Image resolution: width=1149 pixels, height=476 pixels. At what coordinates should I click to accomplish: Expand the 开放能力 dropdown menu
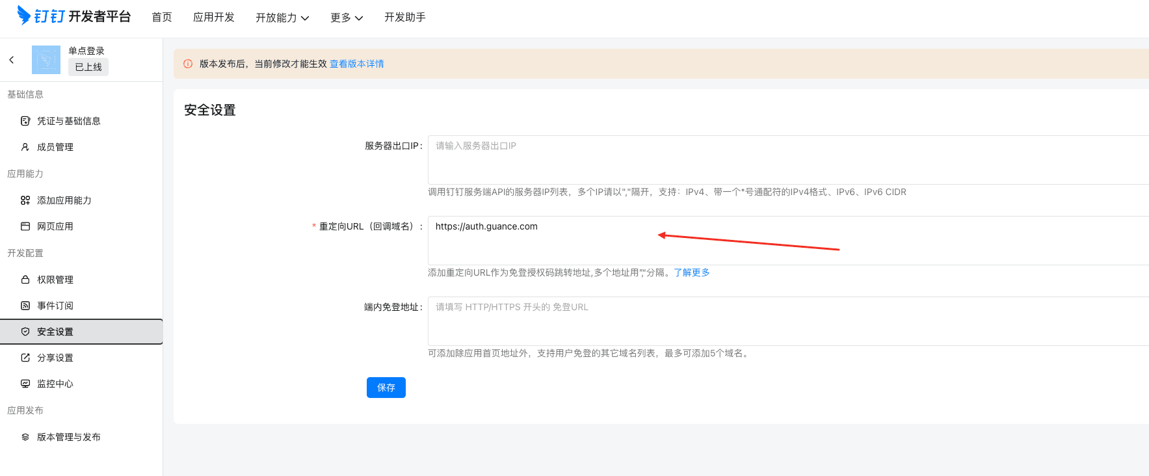[x=282, y=18]
